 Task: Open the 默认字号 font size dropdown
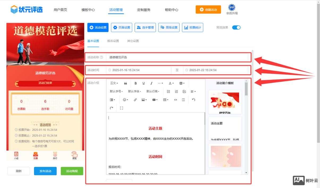click(x=116, y=91)
